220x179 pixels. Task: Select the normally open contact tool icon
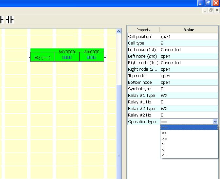[x=10, y=20]
